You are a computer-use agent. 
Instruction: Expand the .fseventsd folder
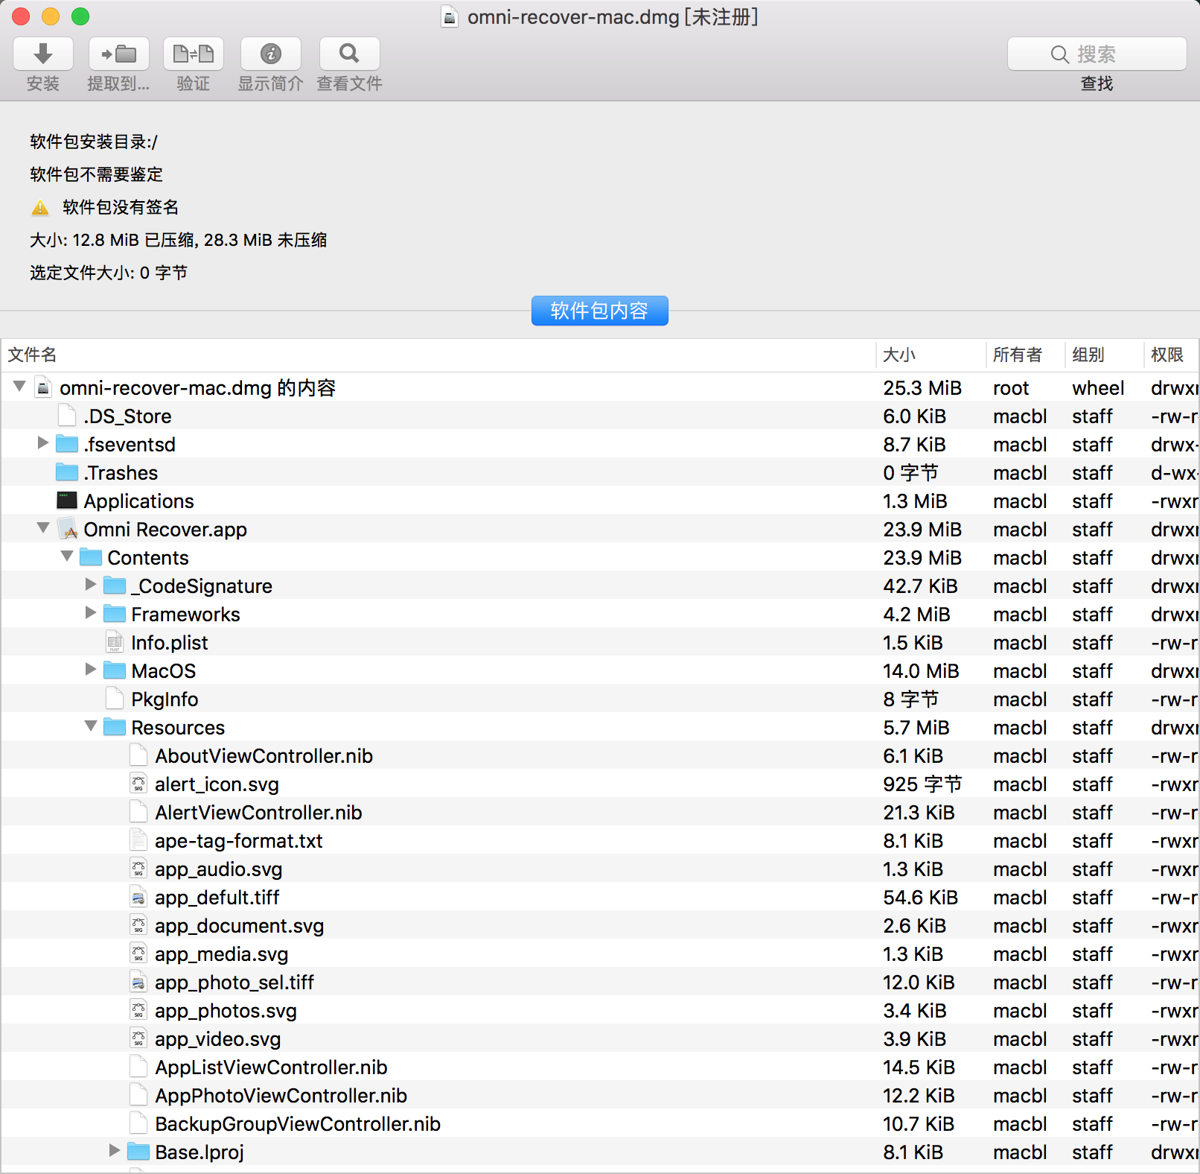pos(43,443)
